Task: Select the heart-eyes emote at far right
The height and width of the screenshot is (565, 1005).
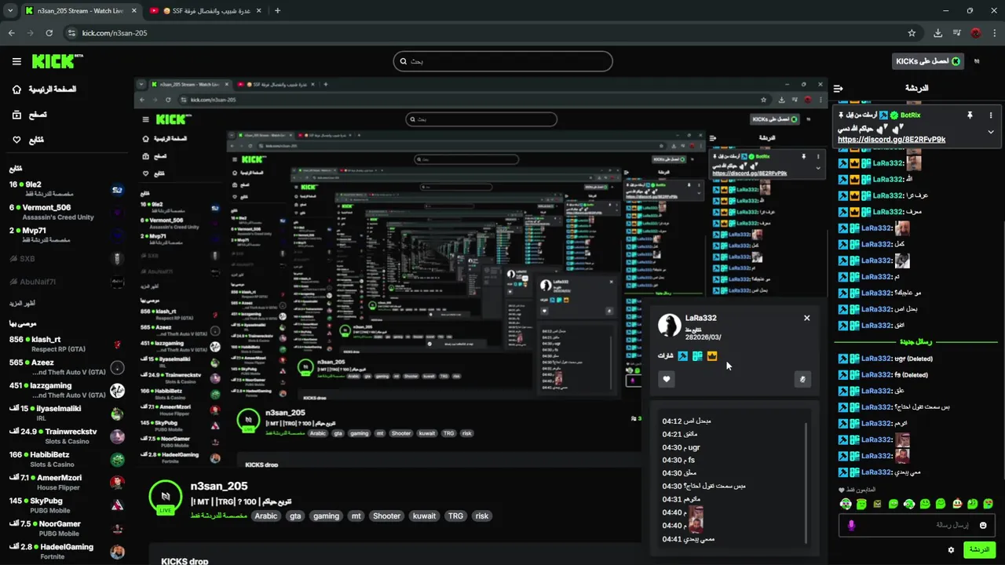Action: 989,504
